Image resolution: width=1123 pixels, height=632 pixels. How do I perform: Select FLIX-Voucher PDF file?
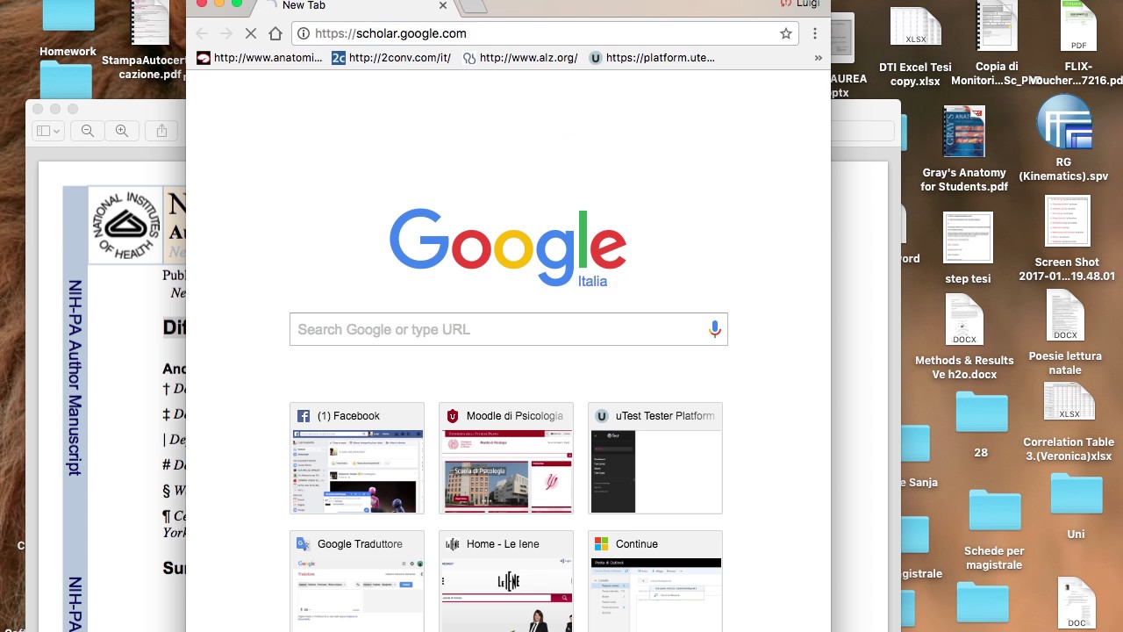[1077, 44]
